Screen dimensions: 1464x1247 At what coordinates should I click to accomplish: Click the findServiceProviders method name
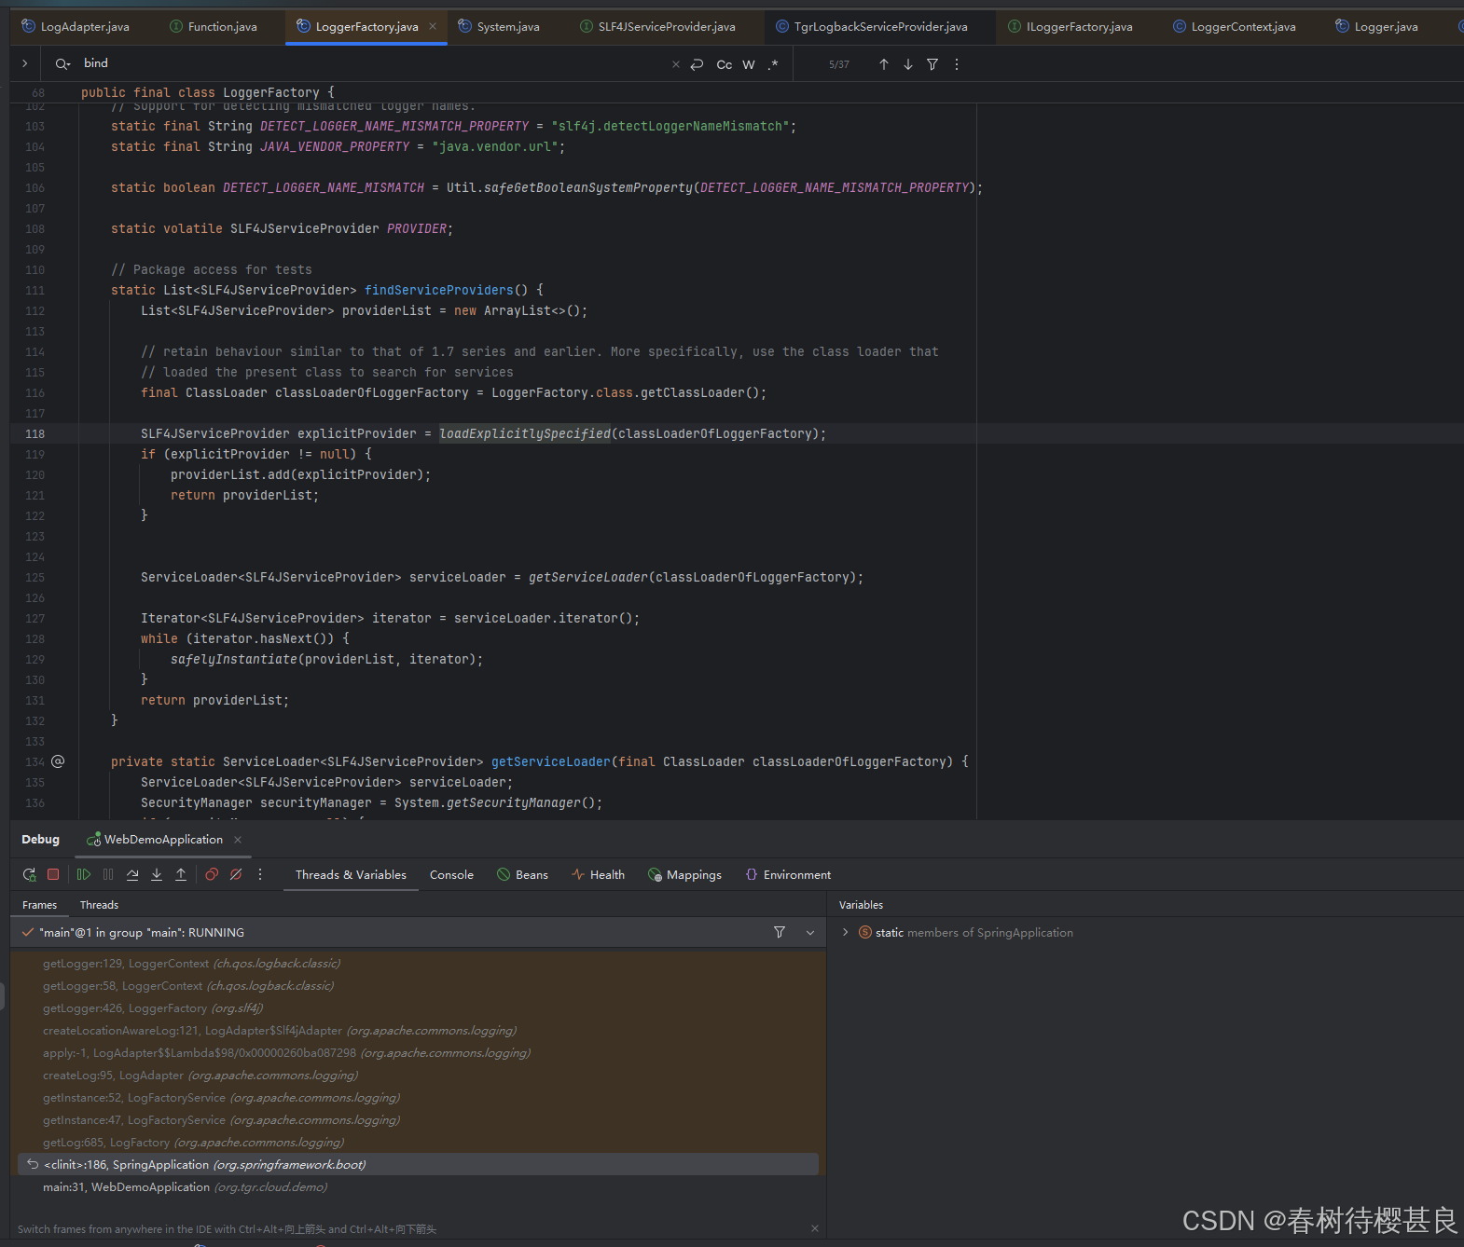coord(439,290)
